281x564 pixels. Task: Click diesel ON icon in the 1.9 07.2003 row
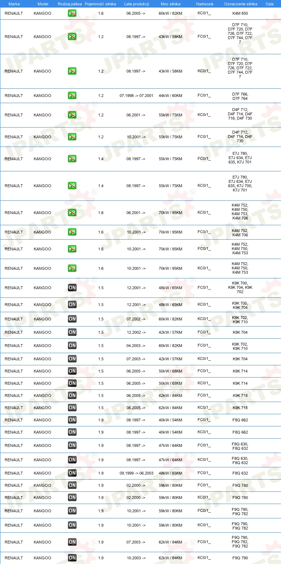72,542
